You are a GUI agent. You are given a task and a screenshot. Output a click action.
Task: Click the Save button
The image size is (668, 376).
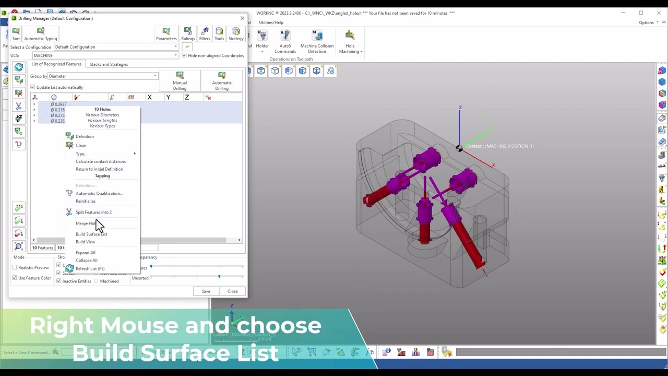pyautogui.click(x=206, y=291)
